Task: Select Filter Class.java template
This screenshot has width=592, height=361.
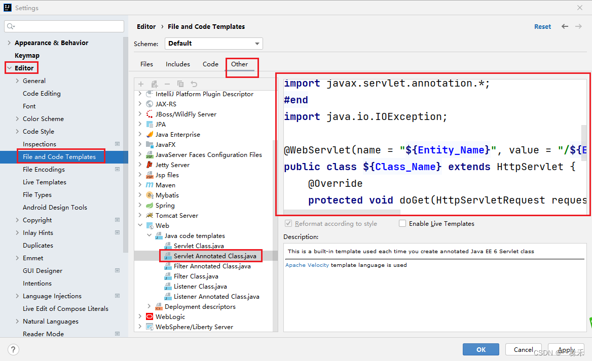Action: pyautogui.click(x=196, y=276)
